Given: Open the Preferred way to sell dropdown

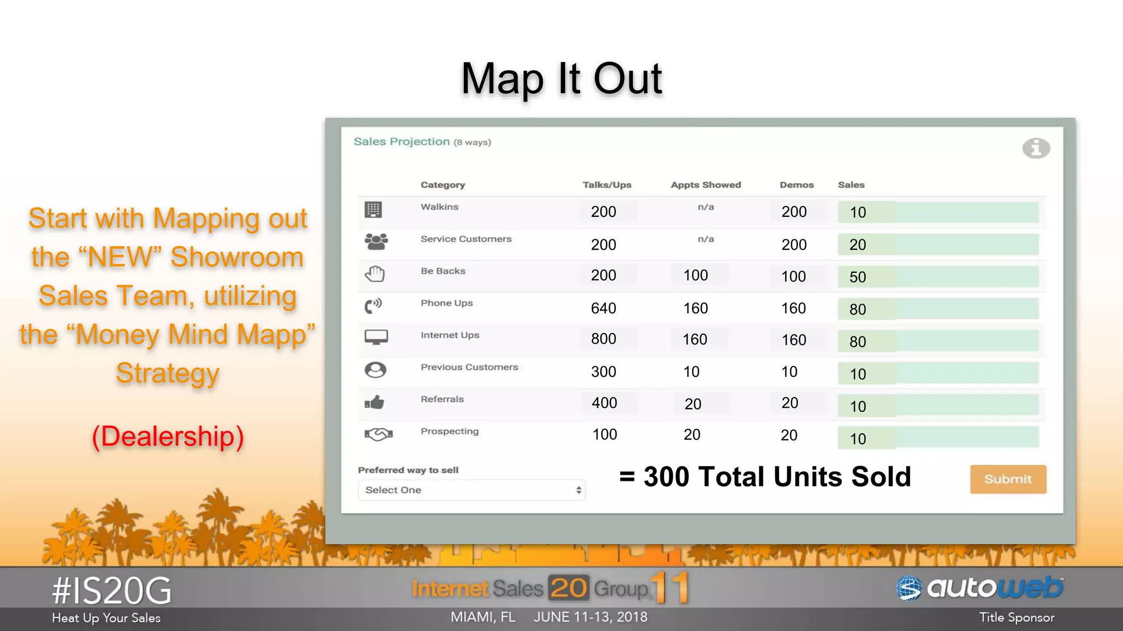Looking at the screenshot, I should click(x=472, y=490).
